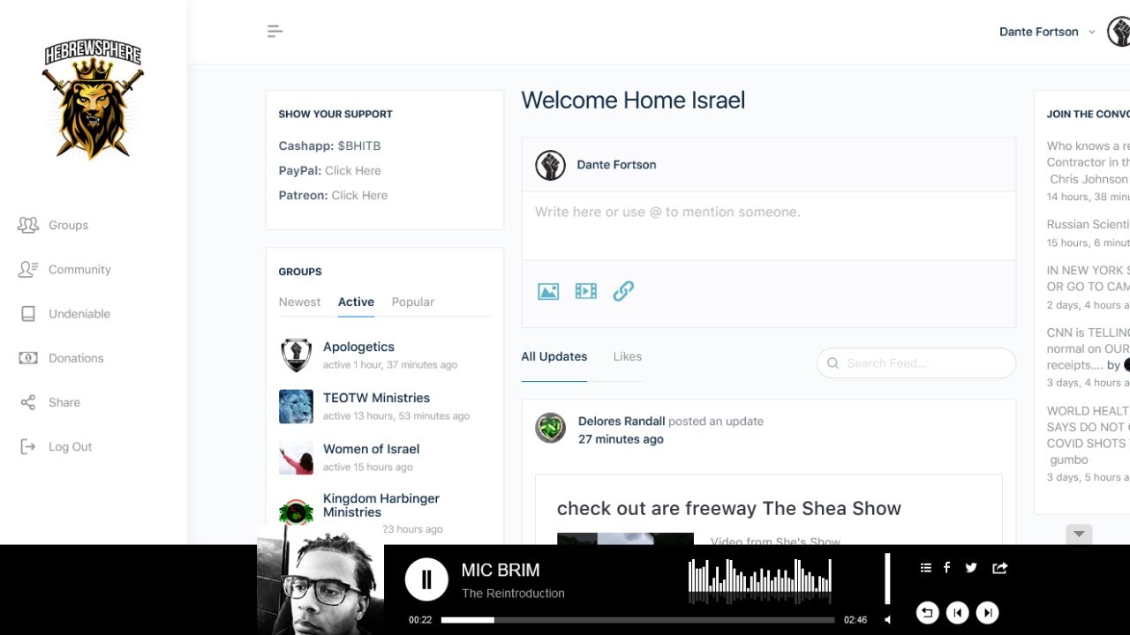Click the scroll-down arrow below conversations panel
1130x635 pixels.
click(x=1079, y=534)
